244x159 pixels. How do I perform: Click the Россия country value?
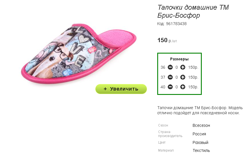point(199,134)
